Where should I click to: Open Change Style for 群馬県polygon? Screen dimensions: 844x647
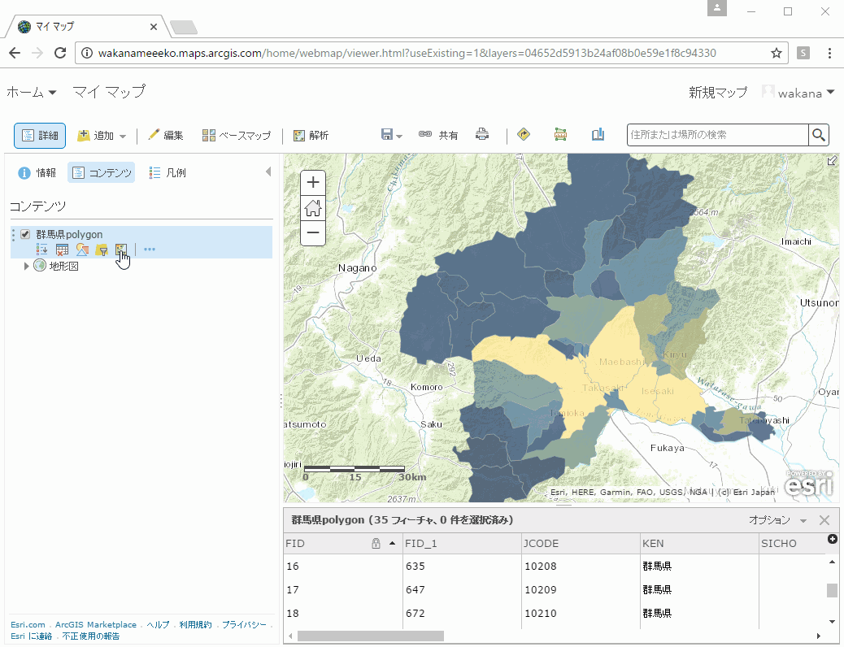pos(82,250)
